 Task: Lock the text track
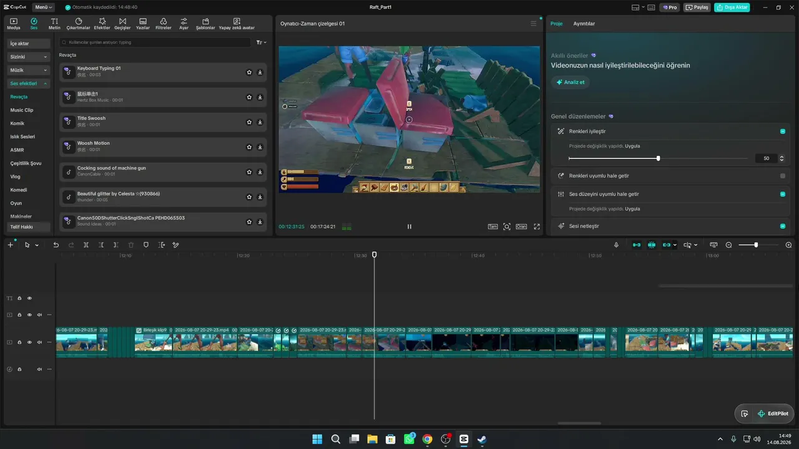19,298
